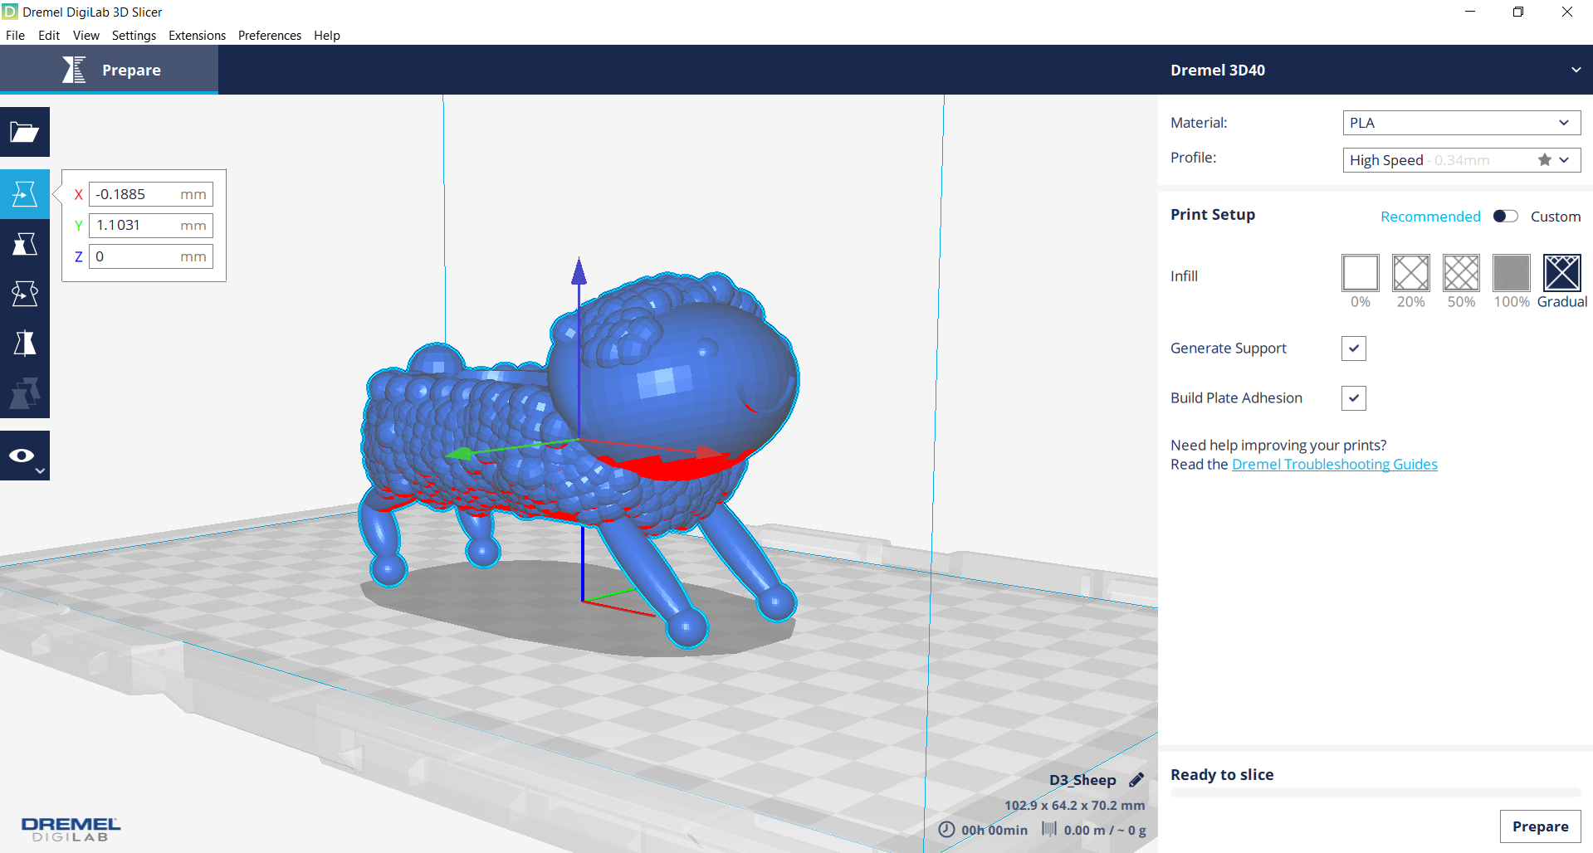The image size is (1593, 853).
Task: Click the print time clock icon
Action: click(946, 830)
